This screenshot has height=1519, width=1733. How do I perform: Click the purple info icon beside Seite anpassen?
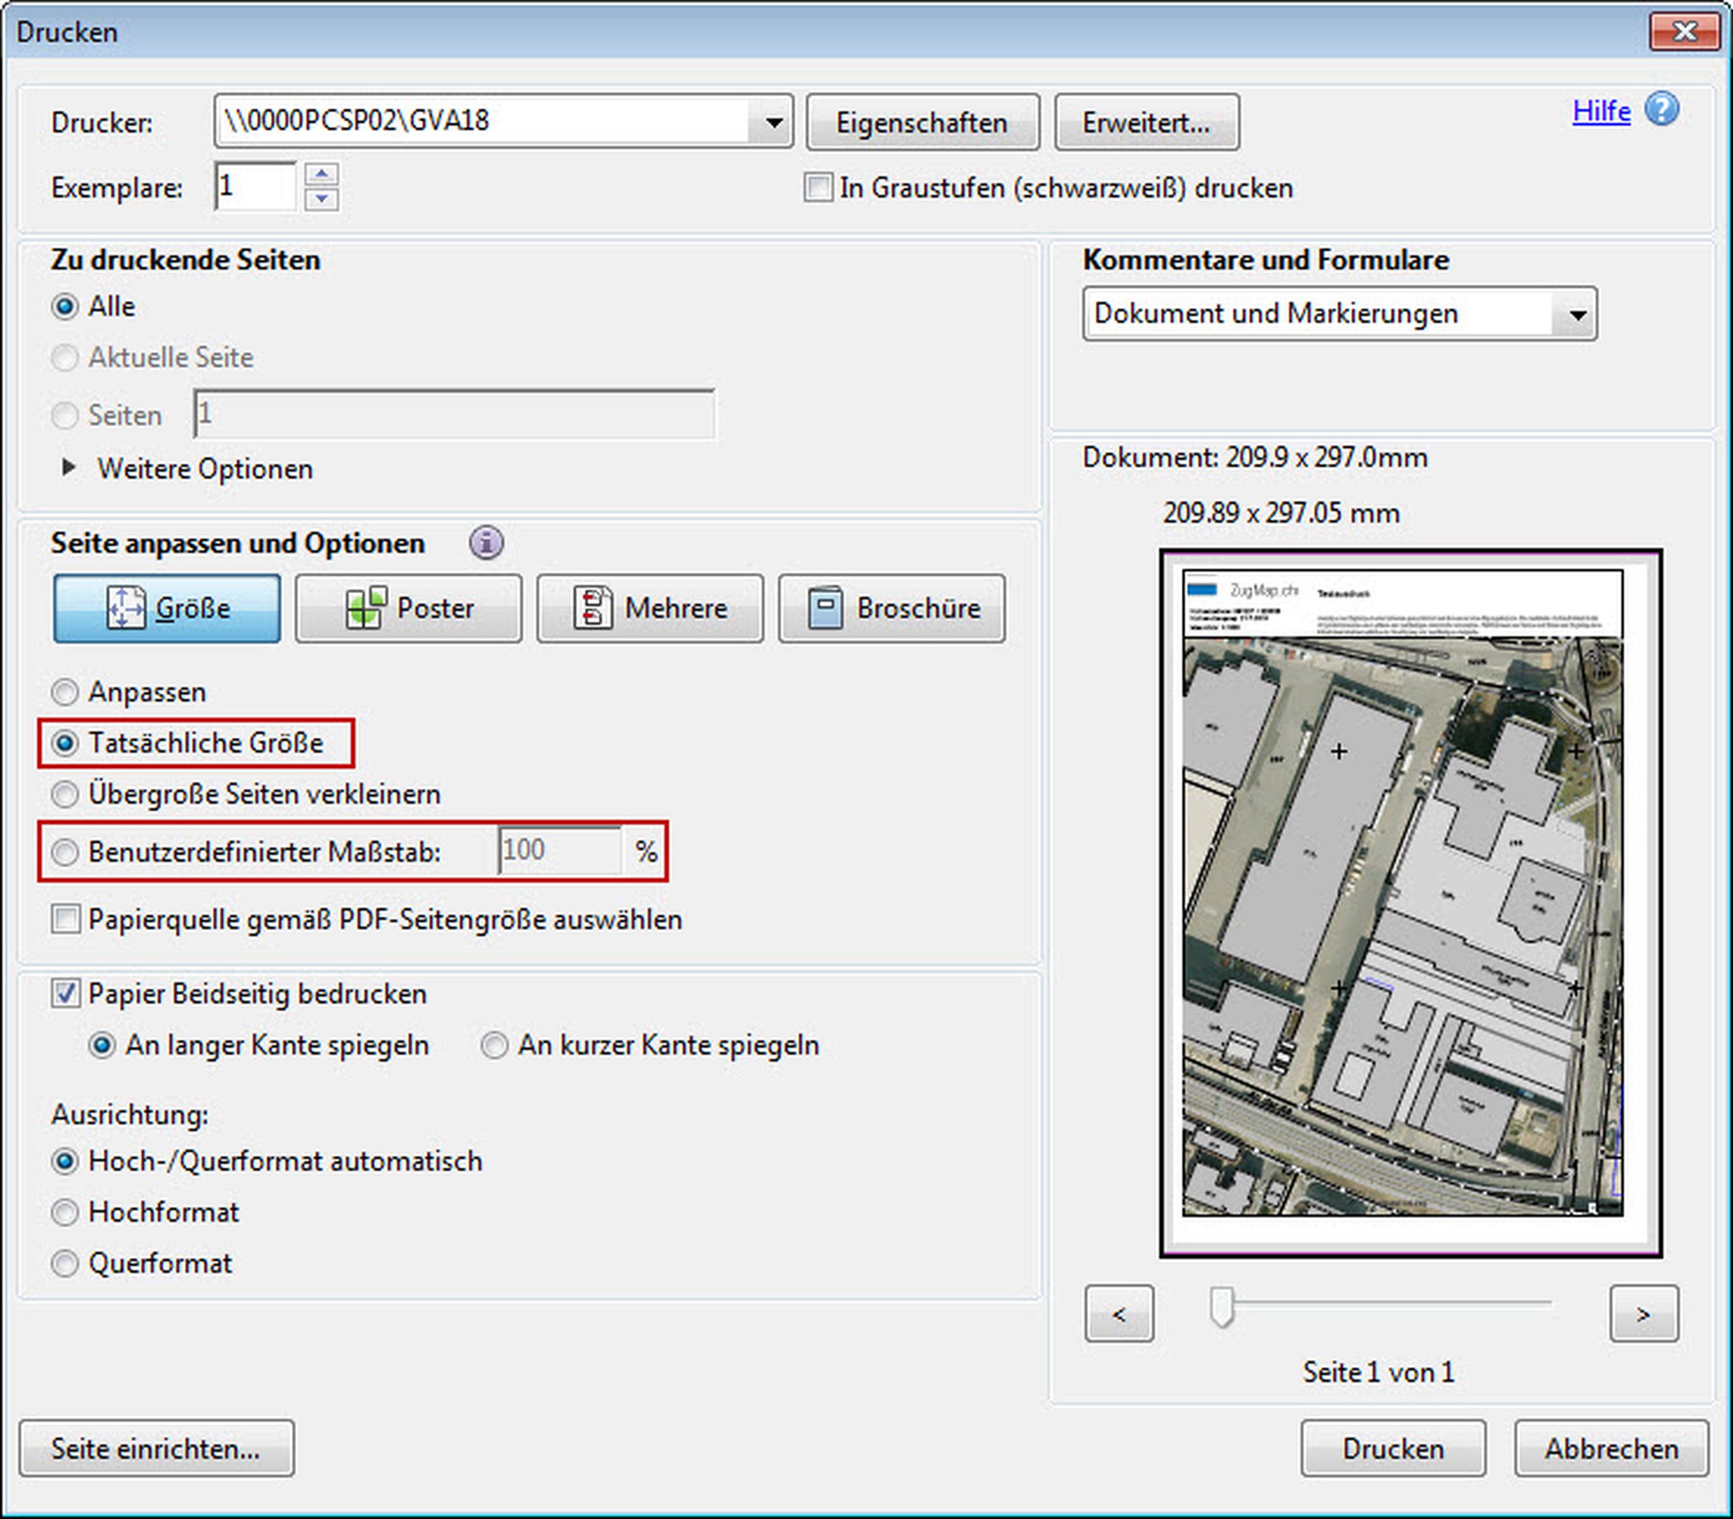486,542
